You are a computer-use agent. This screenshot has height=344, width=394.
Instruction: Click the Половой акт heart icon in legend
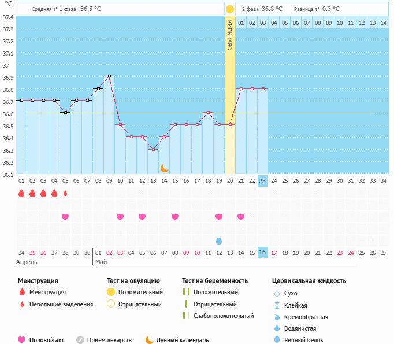click(x=22, y=340)
